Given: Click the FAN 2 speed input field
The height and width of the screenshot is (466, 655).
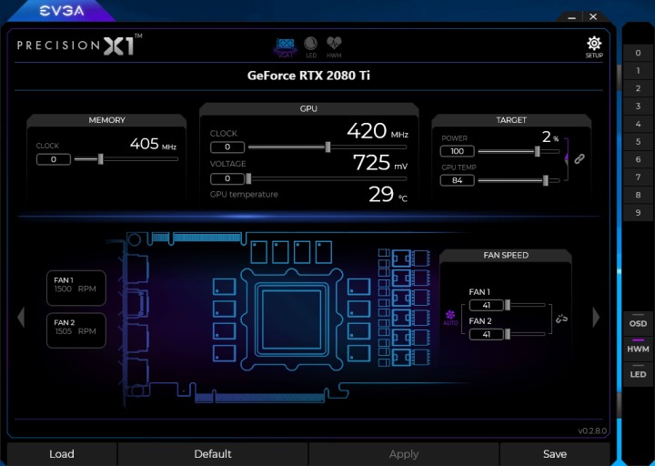Looking at the screenshot, I should coord(486,334).
